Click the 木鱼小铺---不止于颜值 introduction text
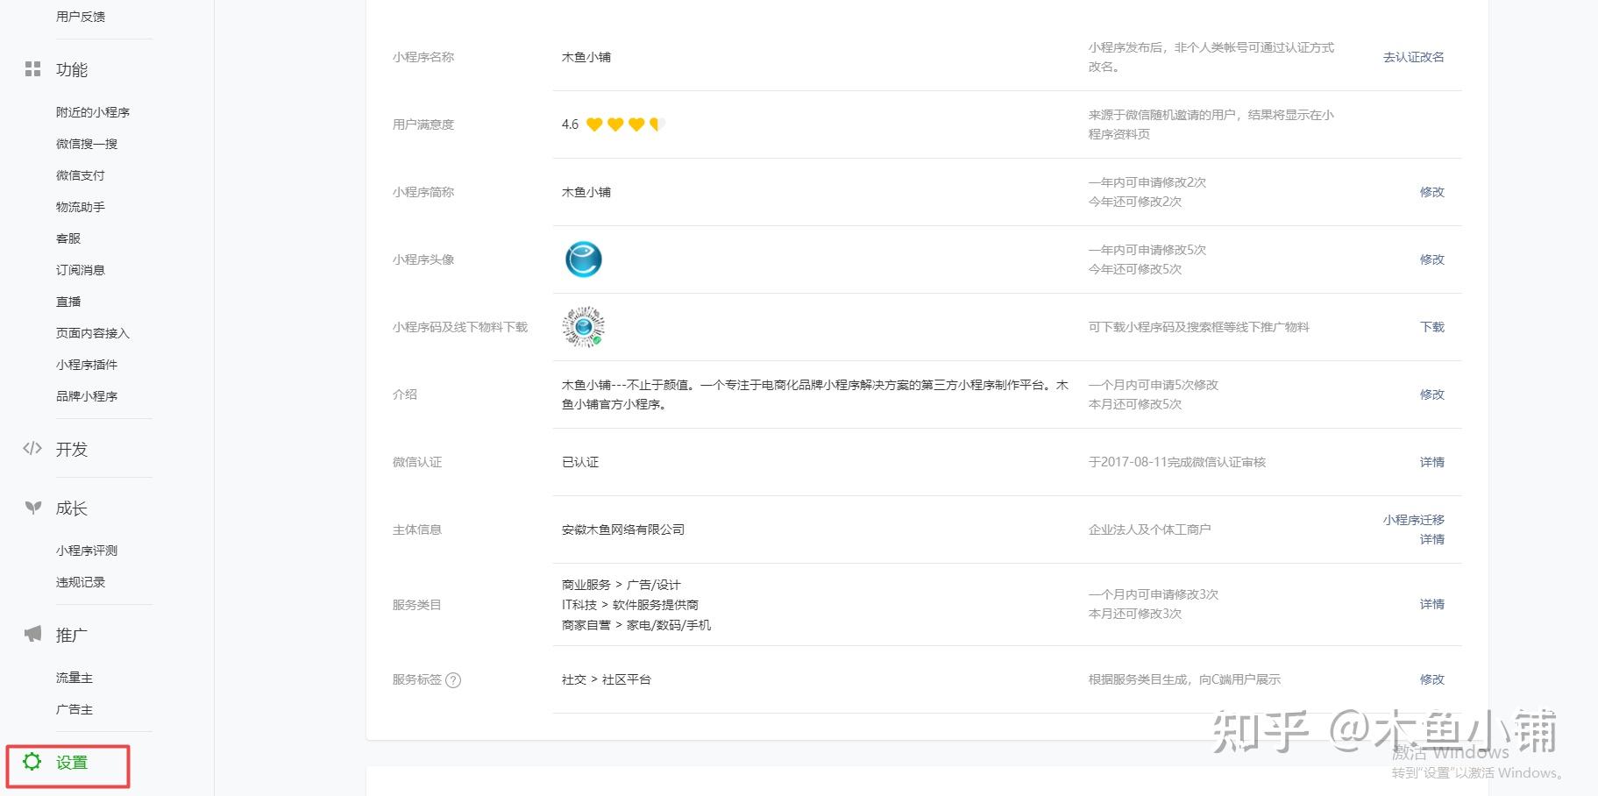The height and width of the screenshot is (796, 1598). [x=815, y=394]
